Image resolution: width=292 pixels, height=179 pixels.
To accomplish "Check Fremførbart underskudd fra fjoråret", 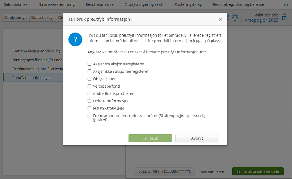I will (x=89, y=116).
